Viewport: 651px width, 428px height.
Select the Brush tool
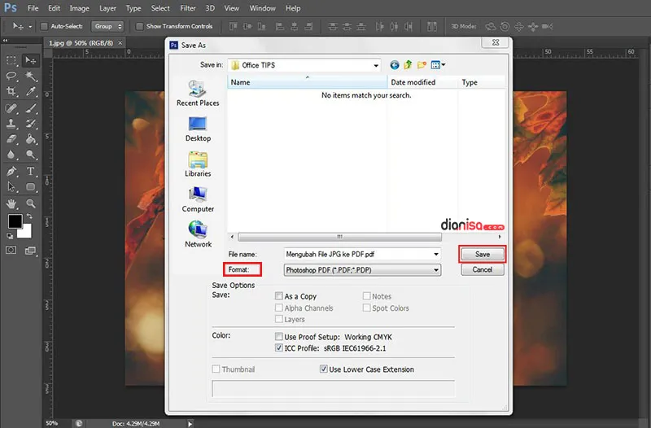[x=30, y=108]
